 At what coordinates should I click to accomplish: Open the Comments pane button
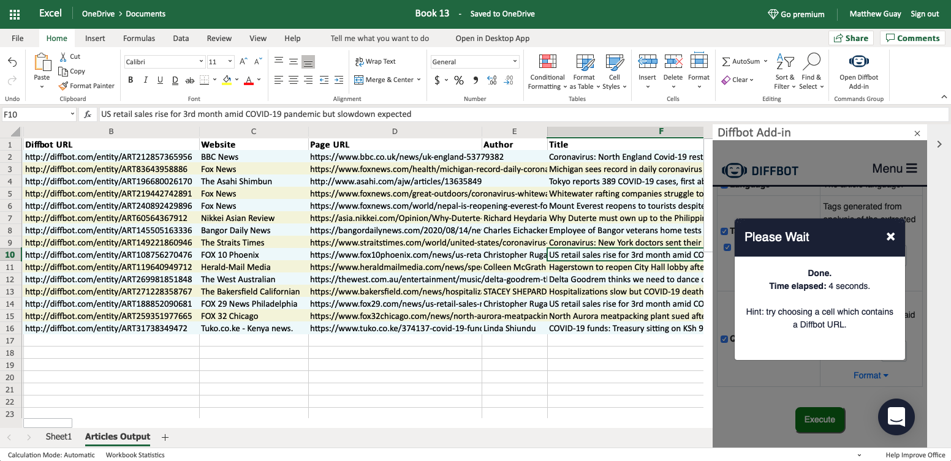(x=912, y=38)
